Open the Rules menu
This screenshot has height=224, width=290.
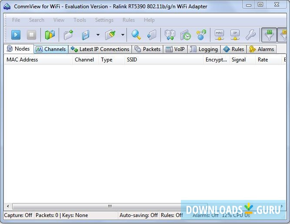(129, 20)
